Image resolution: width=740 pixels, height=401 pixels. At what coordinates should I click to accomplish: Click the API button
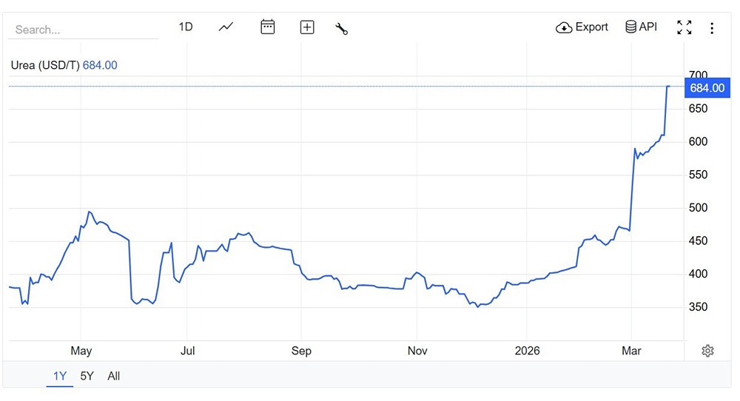(x=641, y=27)
